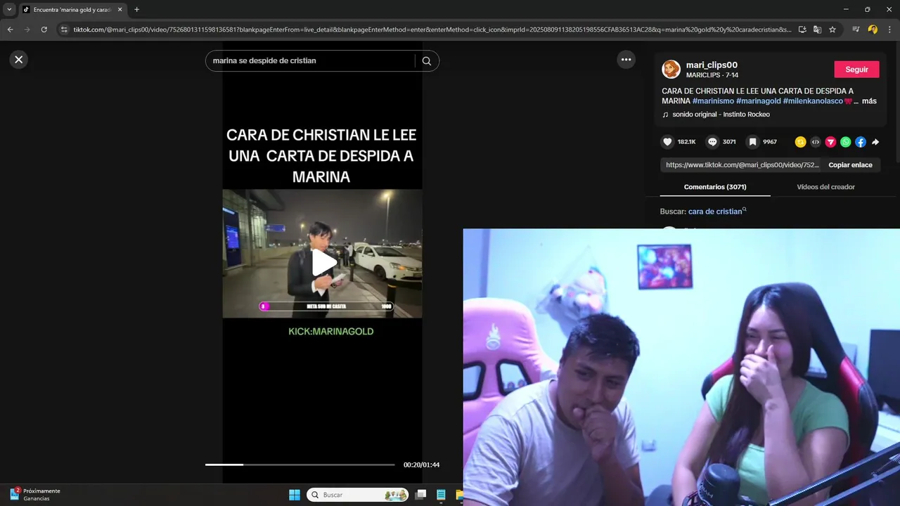Open hashtag #marinismo
Screen dimensions: 900x506
tap(713, 101)
